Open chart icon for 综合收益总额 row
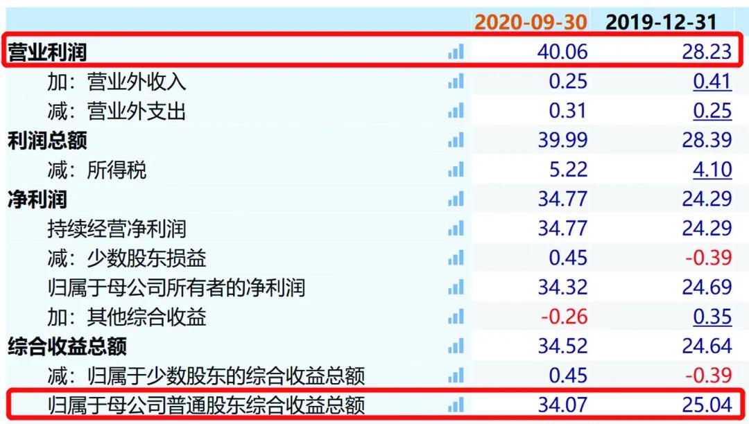This screenshot has width=749, height=424. 456,346
